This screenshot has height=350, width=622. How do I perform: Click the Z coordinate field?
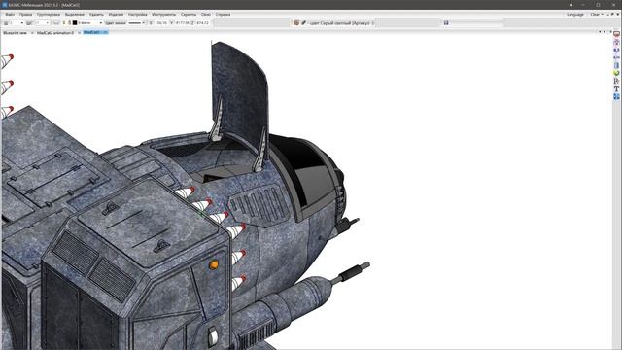(x=202, y=23)
